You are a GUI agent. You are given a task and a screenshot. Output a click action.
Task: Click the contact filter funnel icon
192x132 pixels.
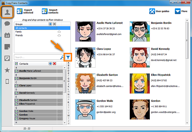[x=68, y=57]
